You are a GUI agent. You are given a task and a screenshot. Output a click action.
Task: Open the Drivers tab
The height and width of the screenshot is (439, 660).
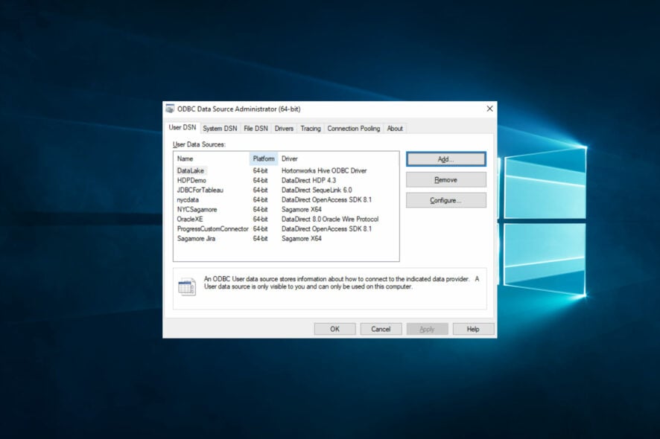click(284, 128)
